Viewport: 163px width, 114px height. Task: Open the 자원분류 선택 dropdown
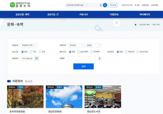(29, 45)
